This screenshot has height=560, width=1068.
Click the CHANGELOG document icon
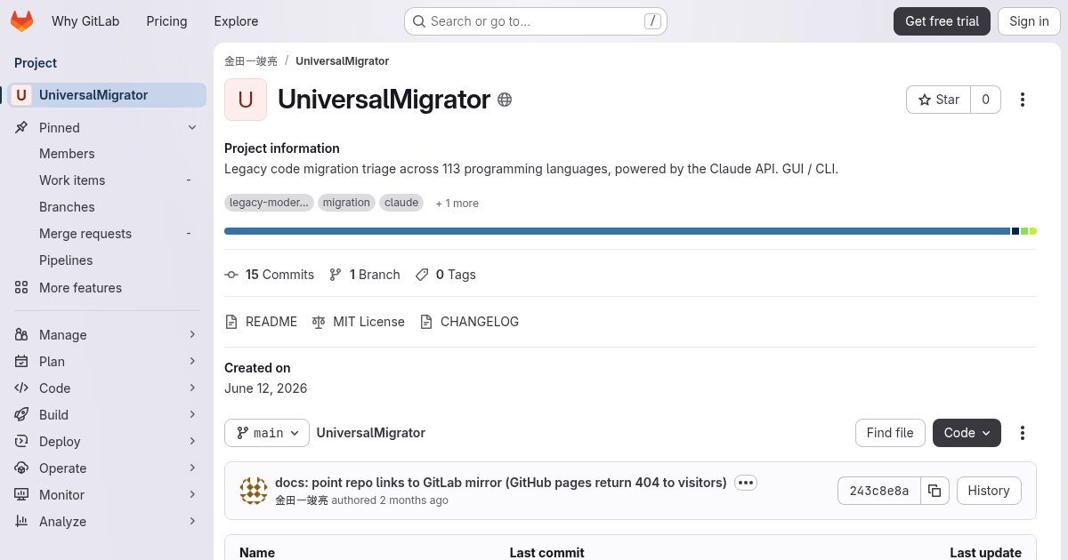pos(426,322)
